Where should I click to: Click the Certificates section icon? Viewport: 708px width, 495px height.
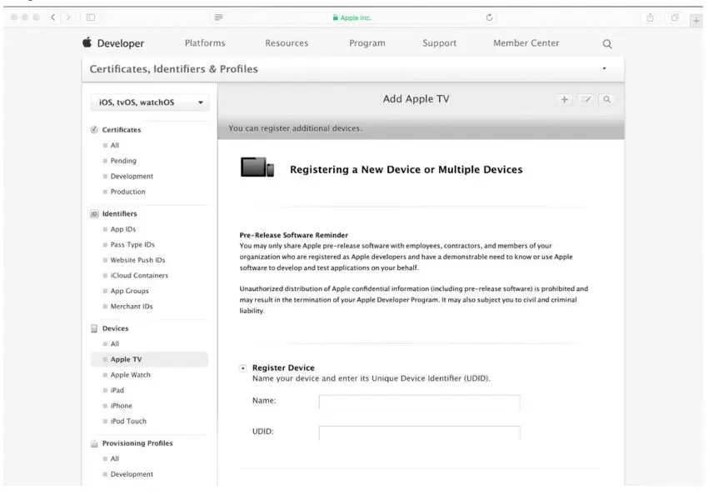tap(94, 130)
